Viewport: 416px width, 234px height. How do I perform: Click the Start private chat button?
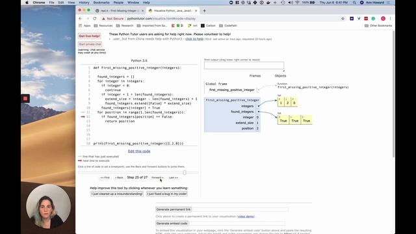coord(90,44)
